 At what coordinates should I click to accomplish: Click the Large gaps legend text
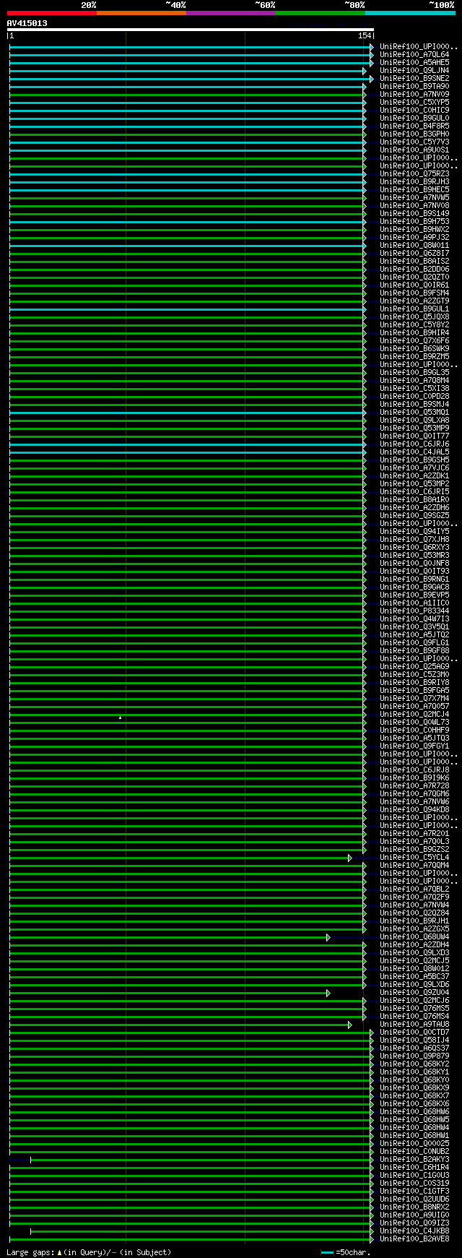(x=89, y=1252)
